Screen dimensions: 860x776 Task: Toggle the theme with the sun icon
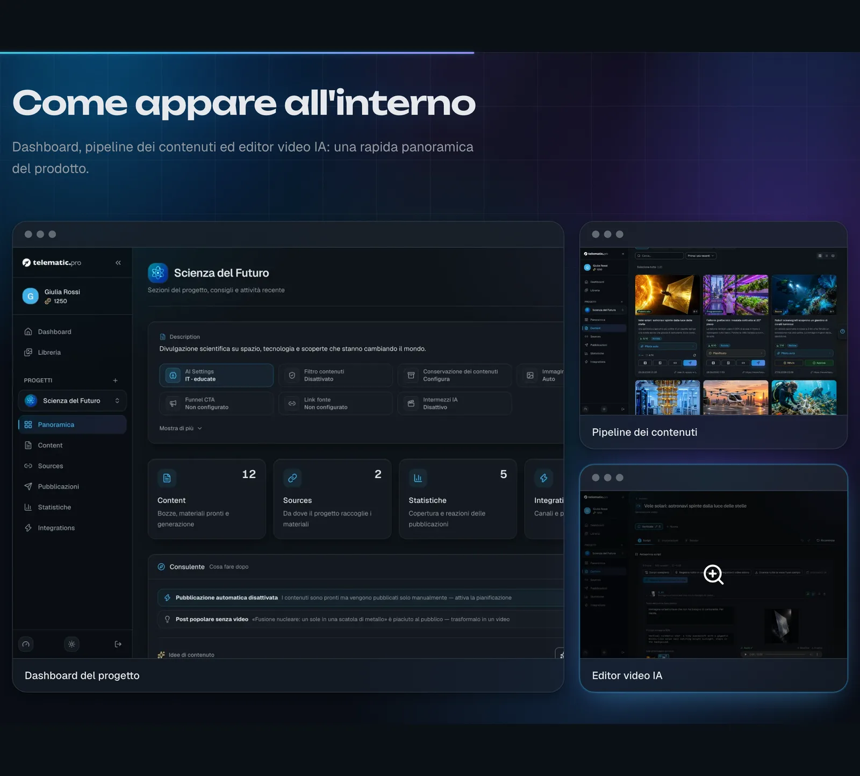point(71,644)
